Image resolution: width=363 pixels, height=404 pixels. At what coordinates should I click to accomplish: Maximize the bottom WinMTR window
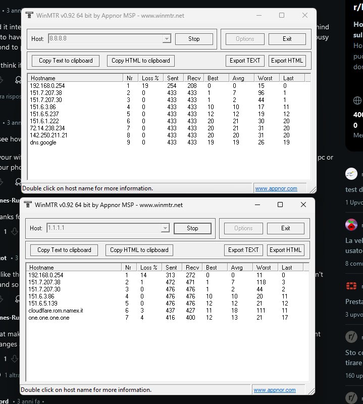[x=280, y=205]
